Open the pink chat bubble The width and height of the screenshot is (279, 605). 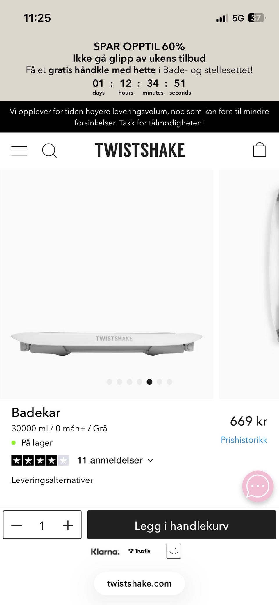(x=258, y=486)
